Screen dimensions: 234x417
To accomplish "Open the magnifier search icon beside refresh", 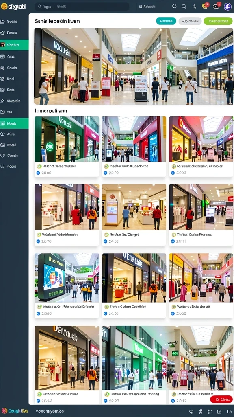I will 184,7.
